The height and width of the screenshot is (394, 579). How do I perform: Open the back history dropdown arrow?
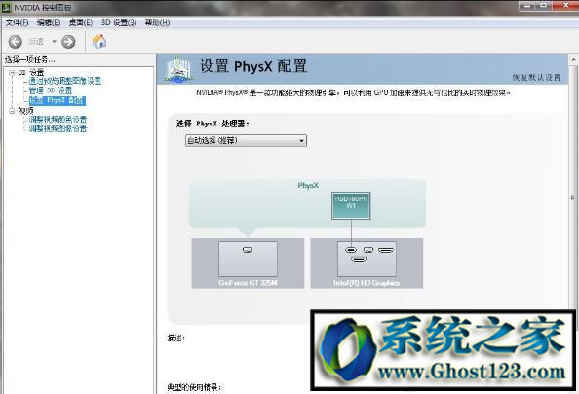pyautogui.click(x=54, y=42)
